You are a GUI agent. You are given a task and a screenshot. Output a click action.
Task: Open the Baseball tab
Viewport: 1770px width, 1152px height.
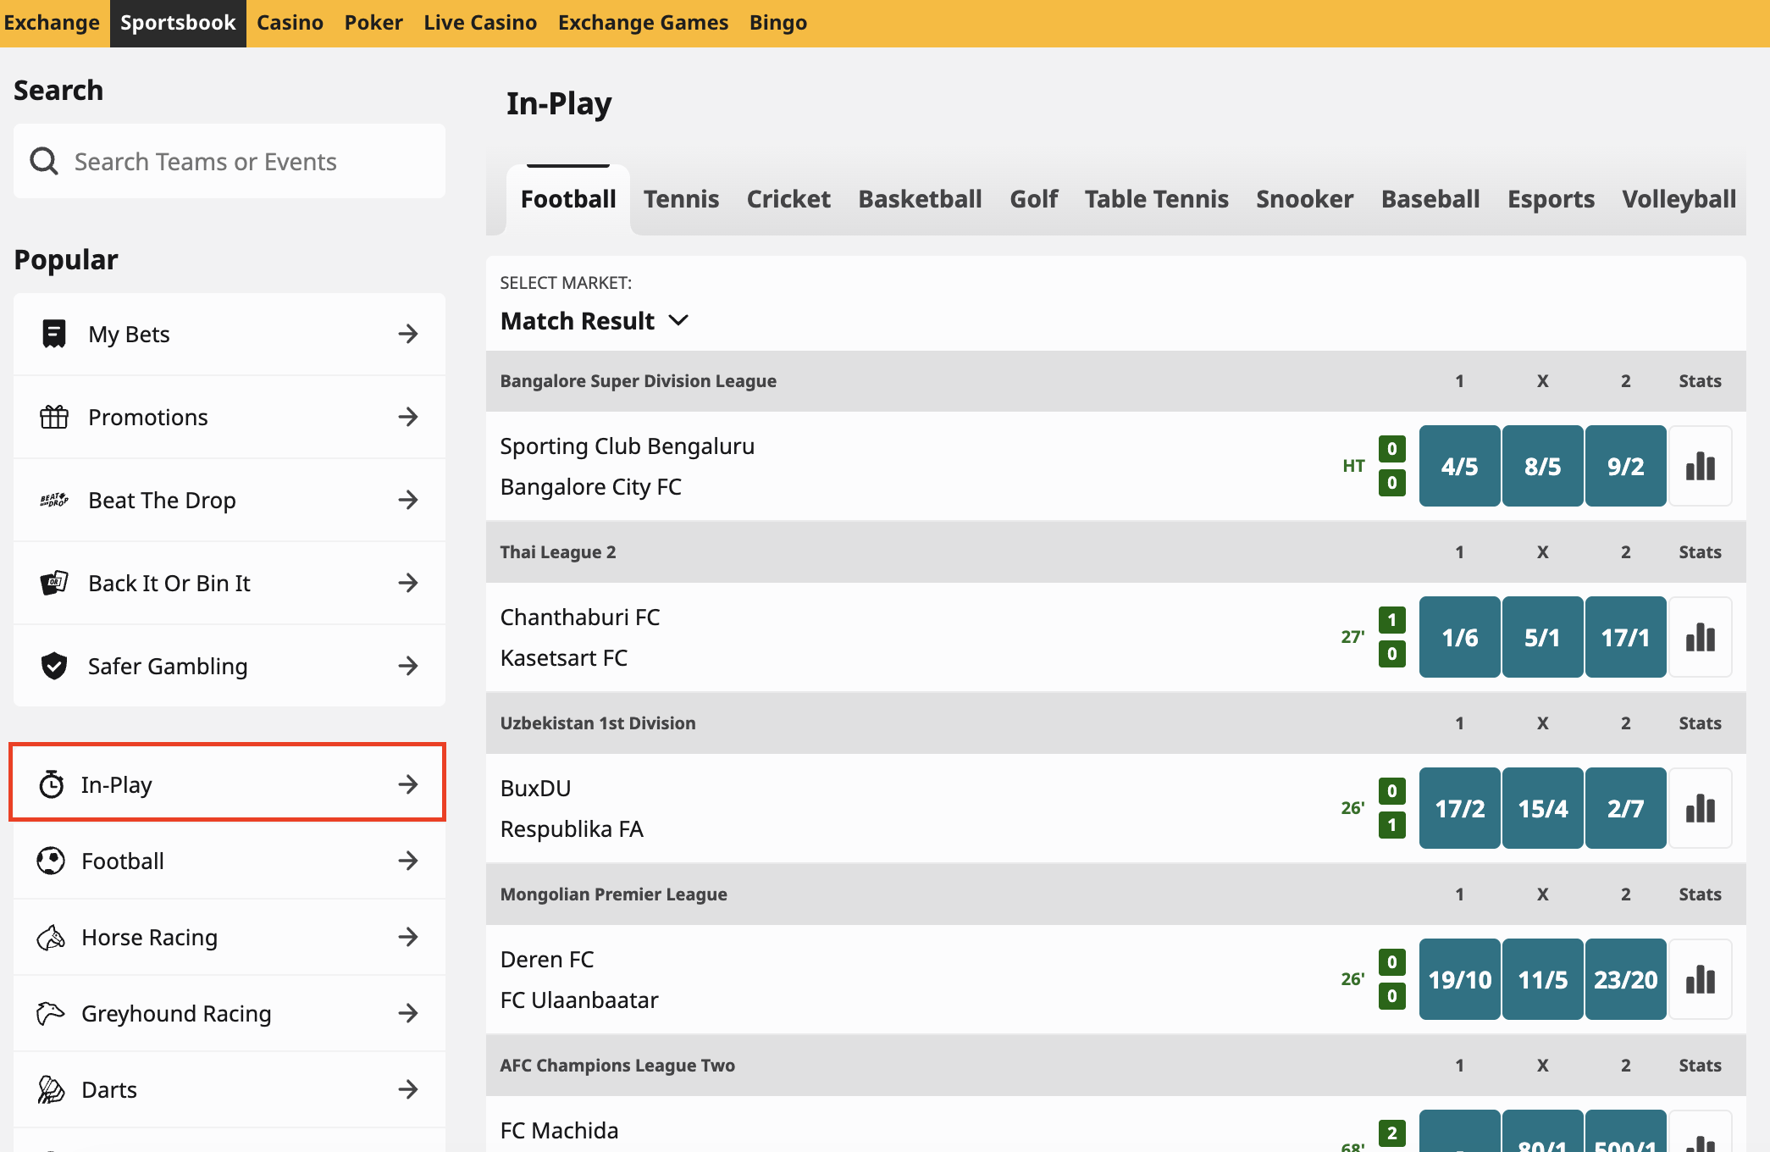(x=1430, y=199)
